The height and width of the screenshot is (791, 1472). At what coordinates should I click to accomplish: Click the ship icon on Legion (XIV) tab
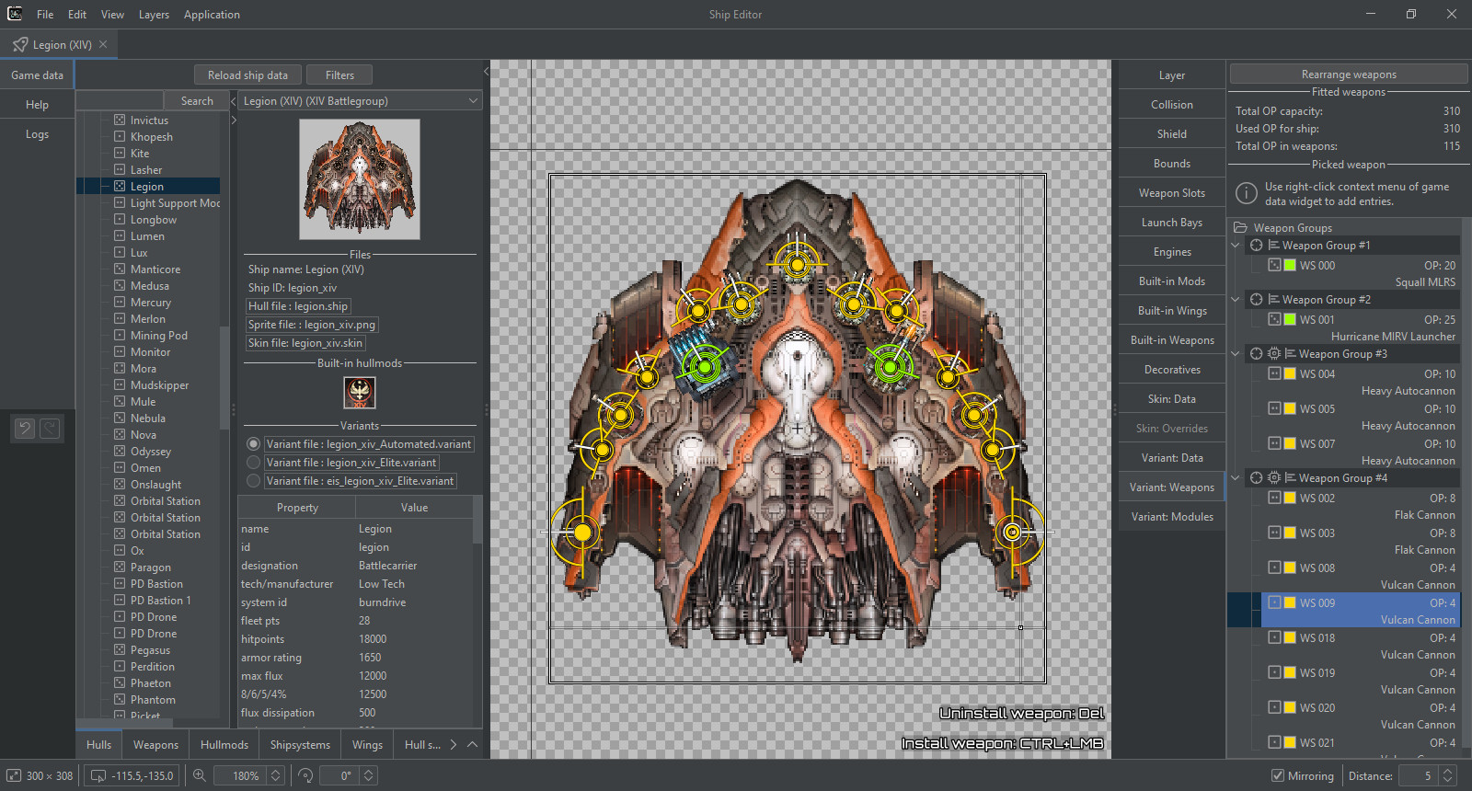click(20, 44)
